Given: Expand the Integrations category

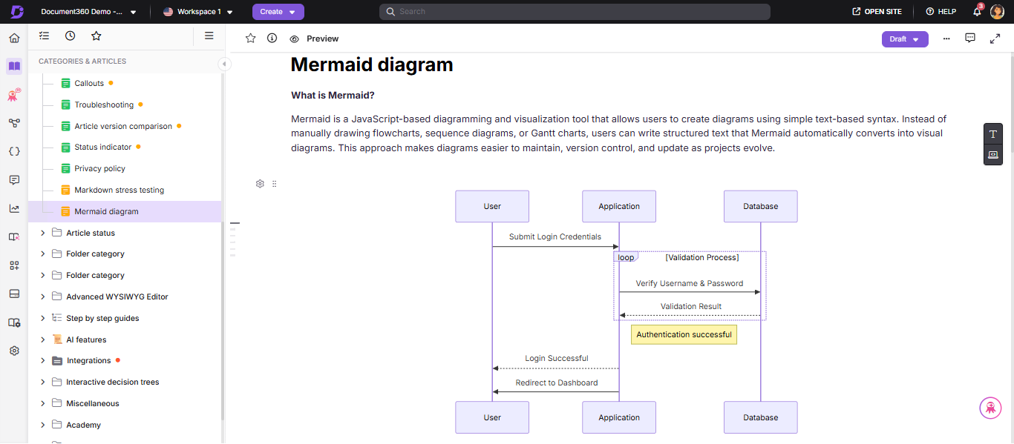Looking at the screenshot, I should click(42, 361).
